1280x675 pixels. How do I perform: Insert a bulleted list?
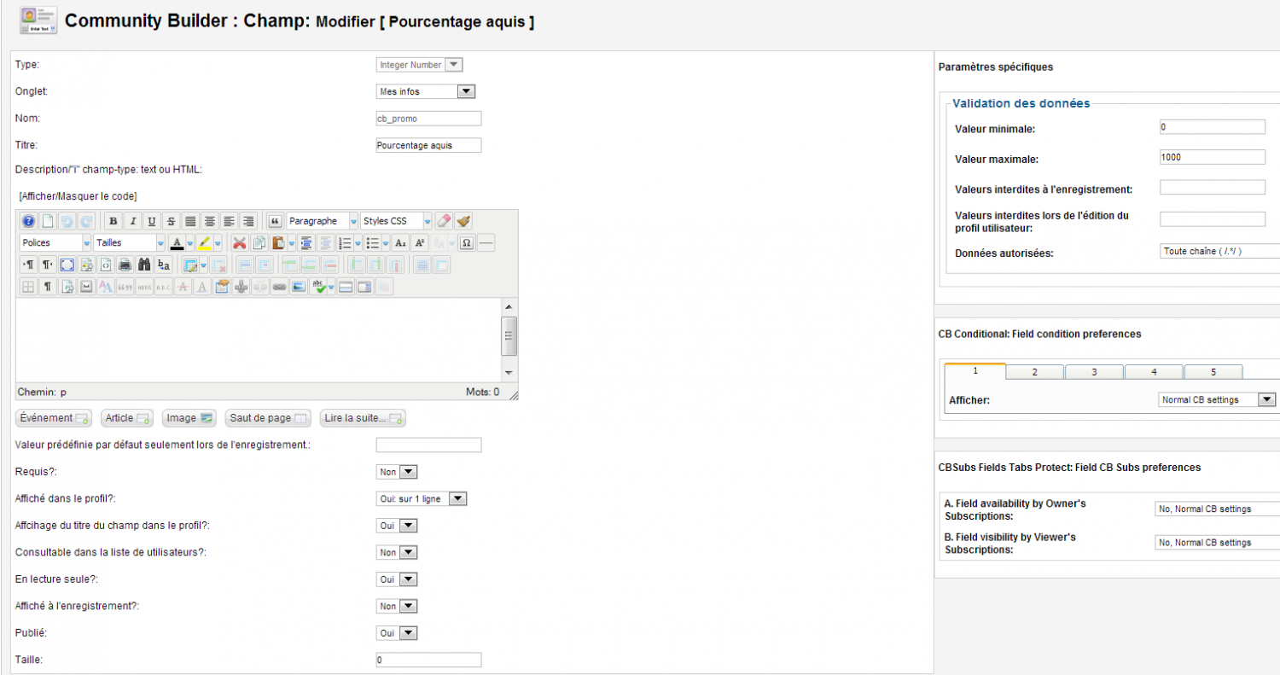click(372, 242)
